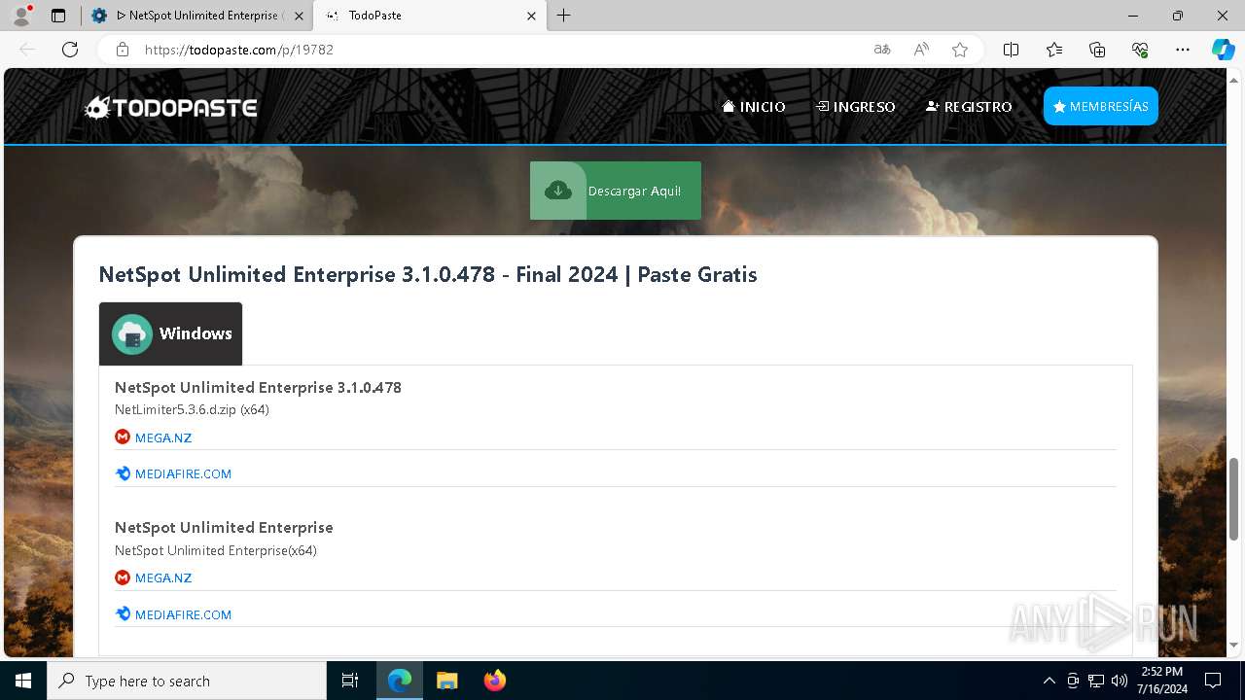The height and width of the screenshot is (700, 1245).
Task: Reload the current page
Action: (70, 50)
